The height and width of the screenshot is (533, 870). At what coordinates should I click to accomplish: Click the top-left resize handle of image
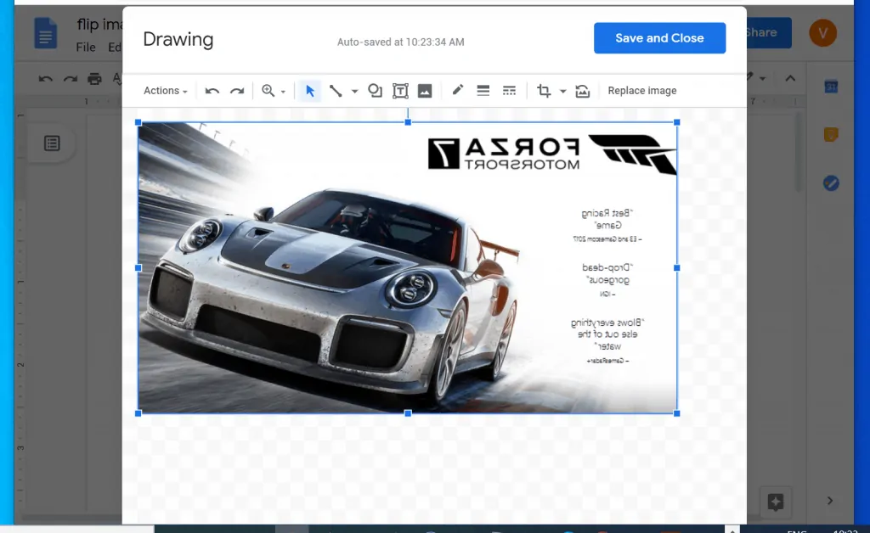(x=138, y=122)
